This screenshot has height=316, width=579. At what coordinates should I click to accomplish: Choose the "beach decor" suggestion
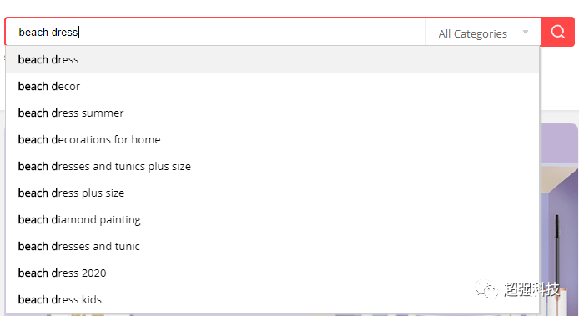tap(272, 86)
